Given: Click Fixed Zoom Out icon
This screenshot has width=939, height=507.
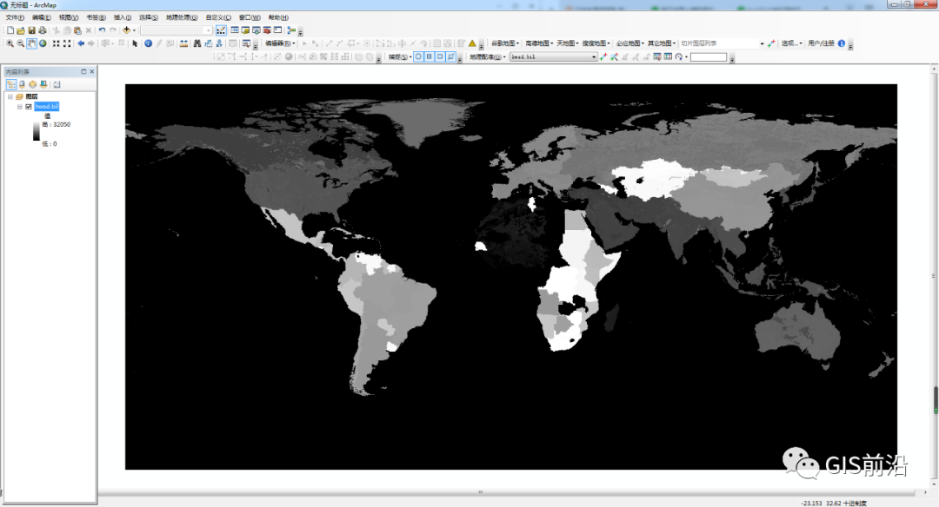Looking at the screenshot, I should tap(67, 43).
